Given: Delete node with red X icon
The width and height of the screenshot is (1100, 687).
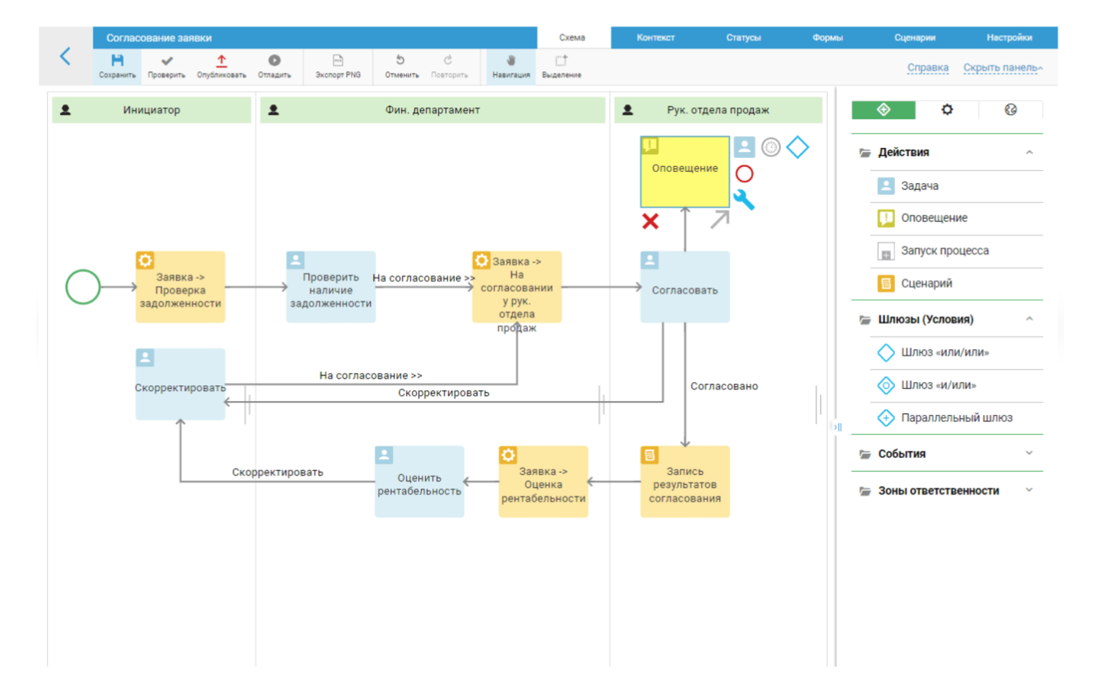Looking at the screenshot, I should coord(650,221).
